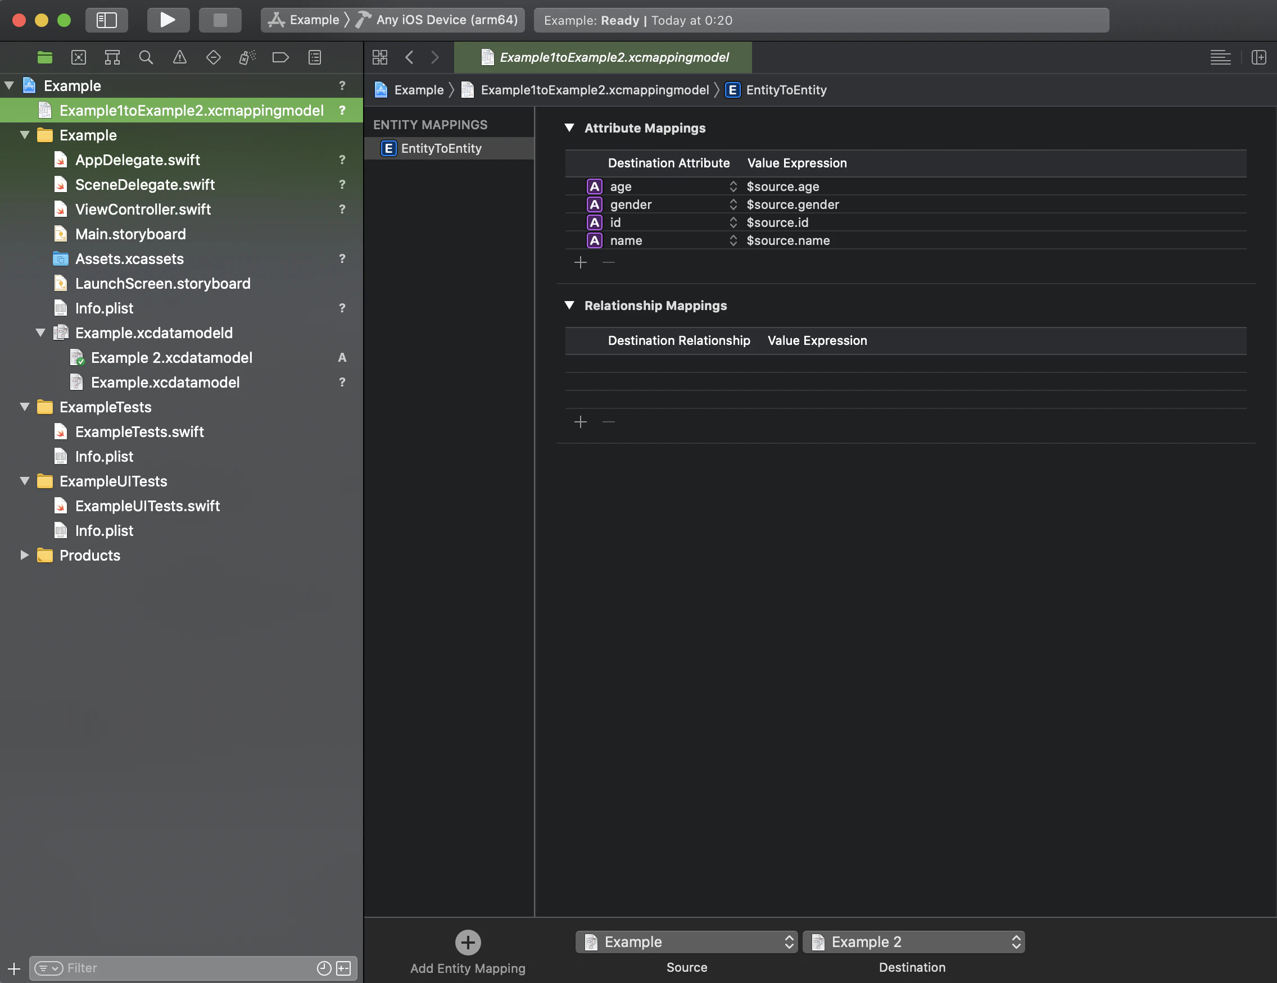
Task: Open stepper for the age attribute
Action: click(x=733, y=186)
